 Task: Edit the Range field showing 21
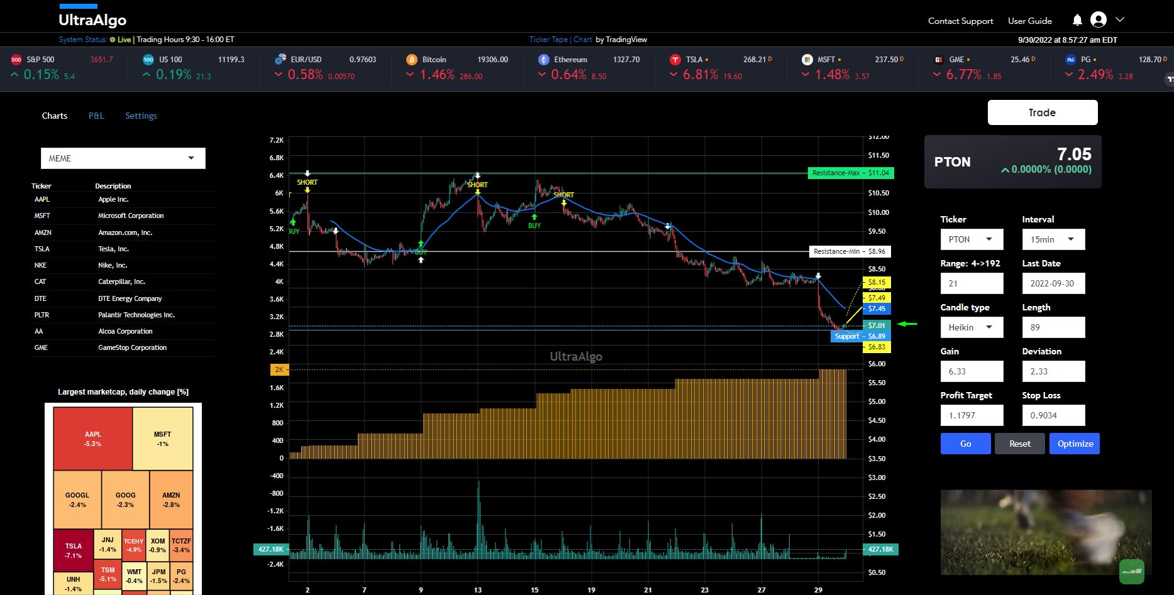(x=972, y=283)
